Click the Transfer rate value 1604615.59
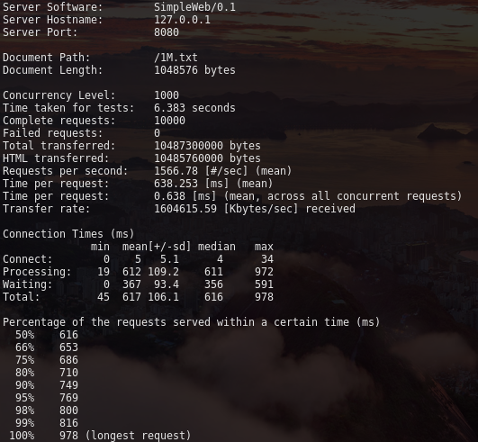The height and width of the screenshot is (442, 478). [x=185, y=209]
